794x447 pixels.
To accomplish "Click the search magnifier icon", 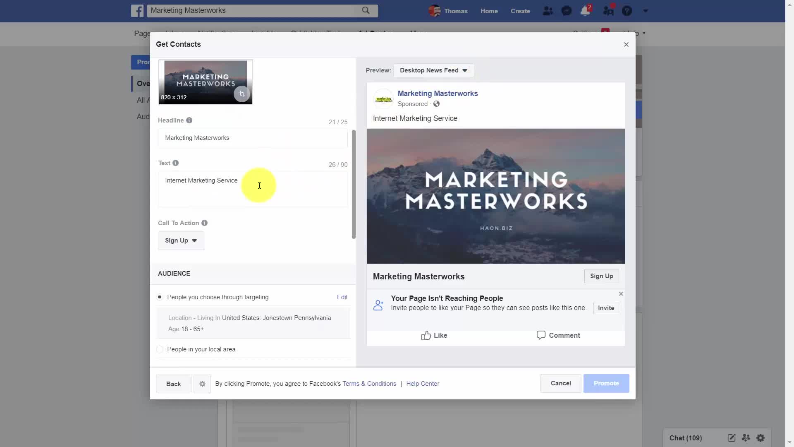I will tap(366, 10).
